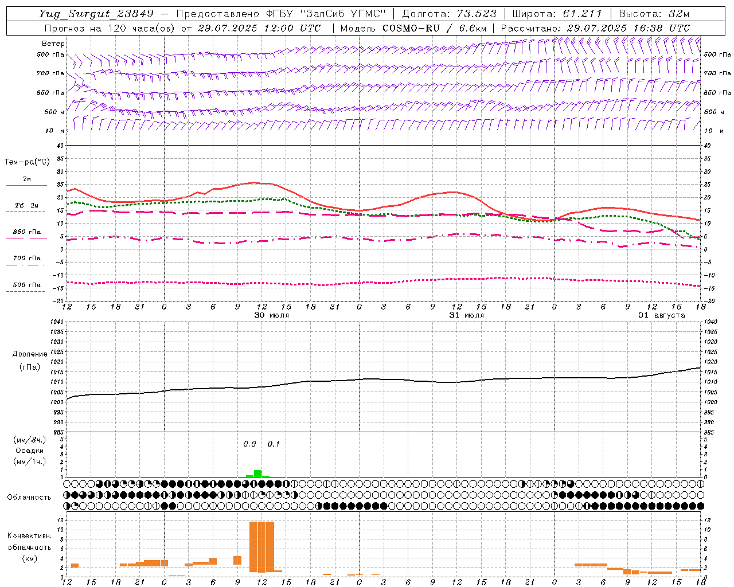Click the (мм/3ч.) precipitation unit label

click(x=30, y=440)
